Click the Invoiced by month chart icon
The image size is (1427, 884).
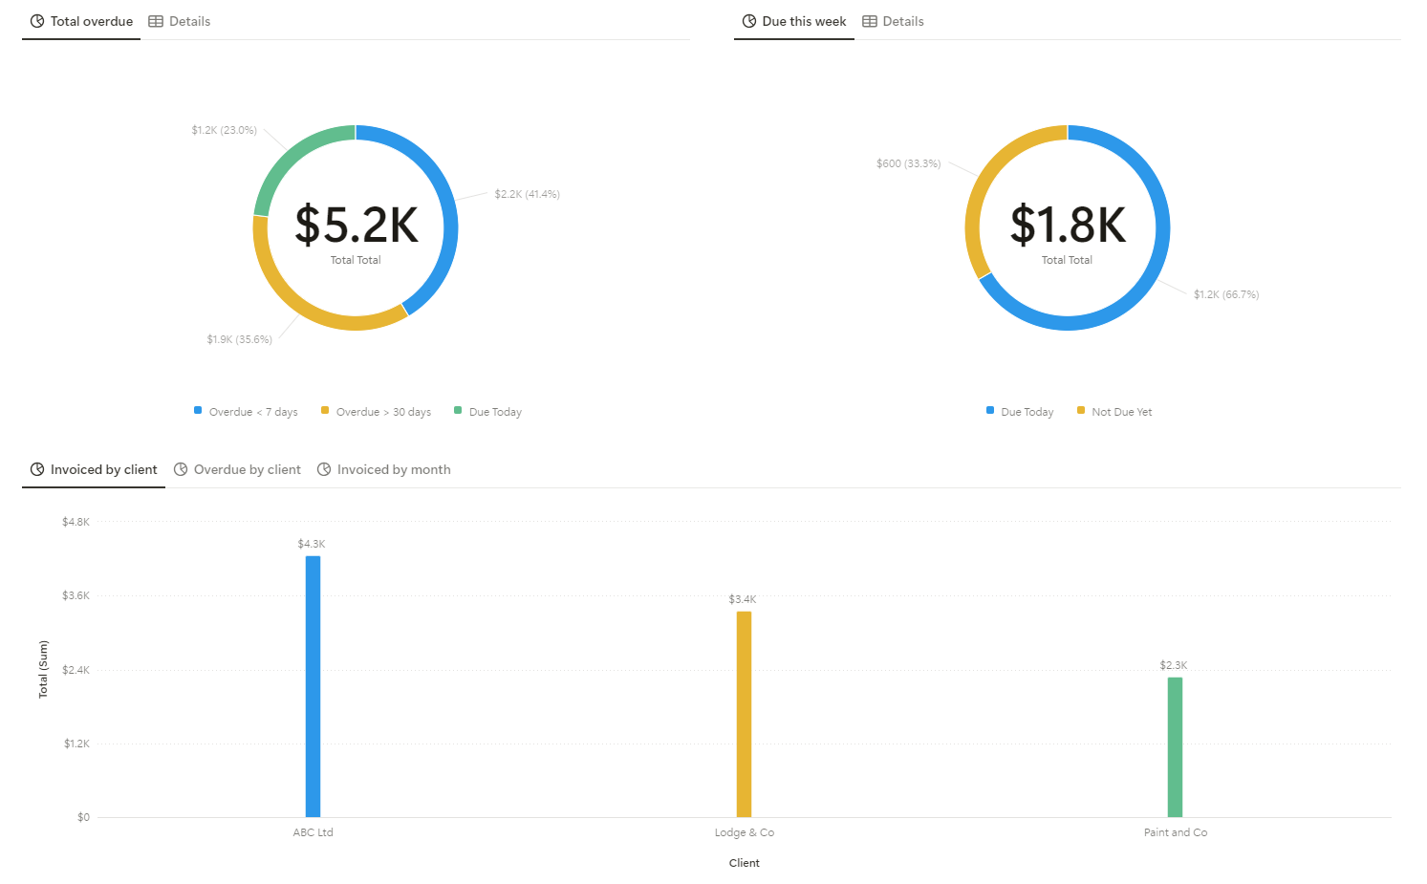click(x=324, y=469)
